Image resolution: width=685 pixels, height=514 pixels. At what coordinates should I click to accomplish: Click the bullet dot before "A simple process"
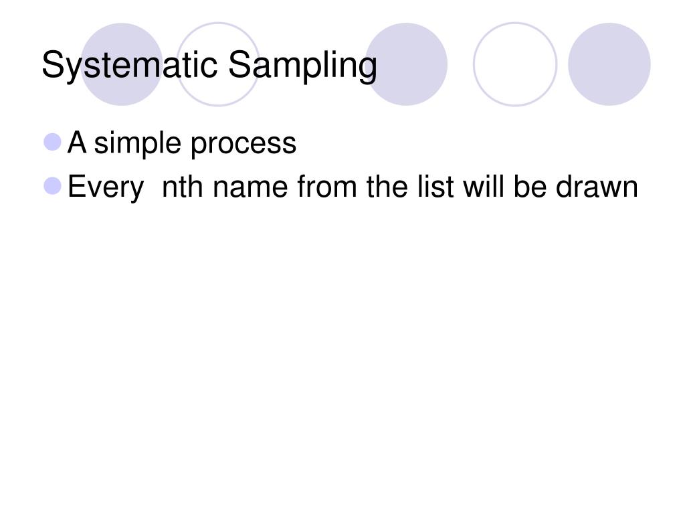click(52, 142)
